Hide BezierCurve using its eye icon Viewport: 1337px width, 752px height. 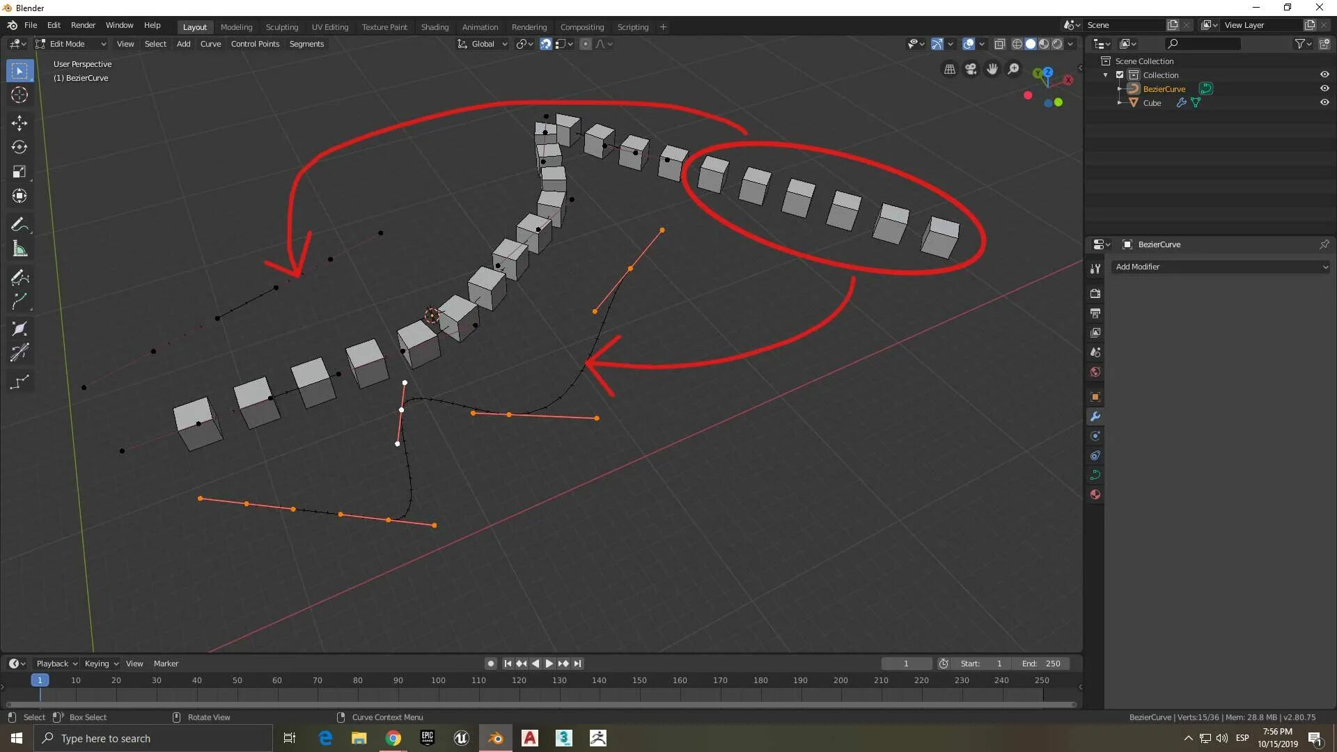pos(1324,88)
